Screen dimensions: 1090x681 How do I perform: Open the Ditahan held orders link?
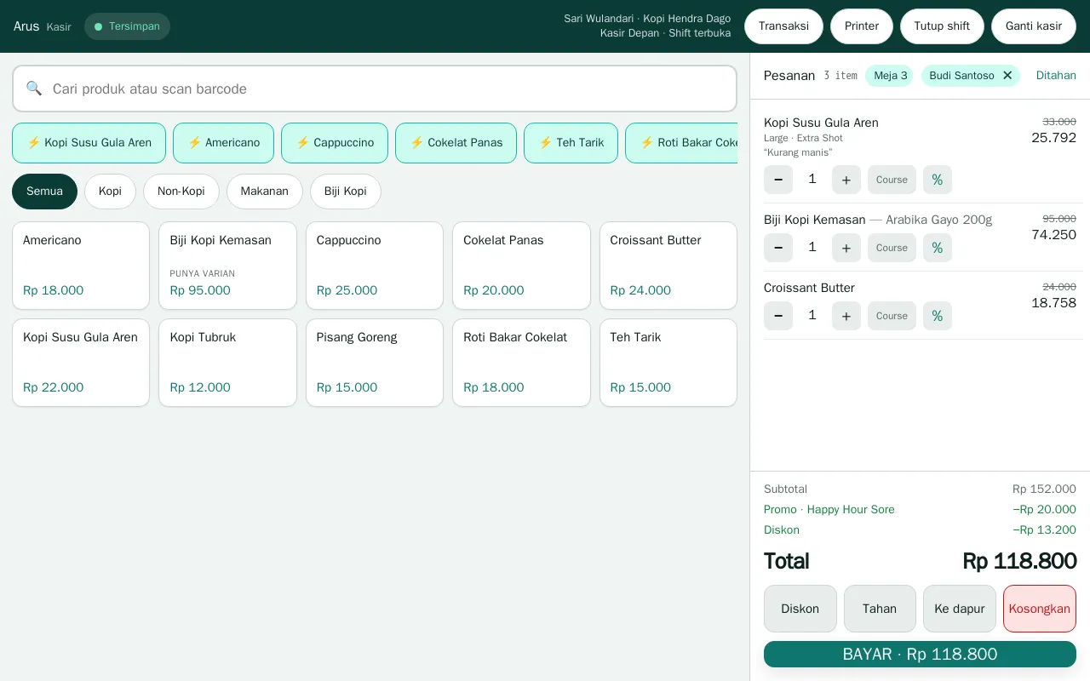pyautogui.click(x=1056, y=76)
